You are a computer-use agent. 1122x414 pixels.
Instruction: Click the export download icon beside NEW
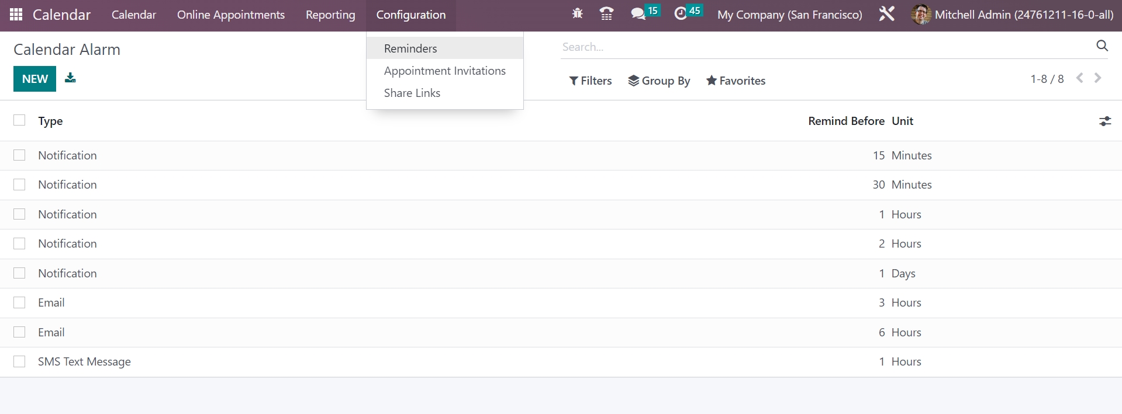tap(70, 78)
